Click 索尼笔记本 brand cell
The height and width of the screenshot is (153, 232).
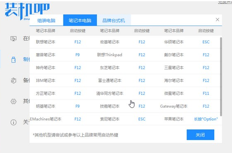[x=110, y=119]
